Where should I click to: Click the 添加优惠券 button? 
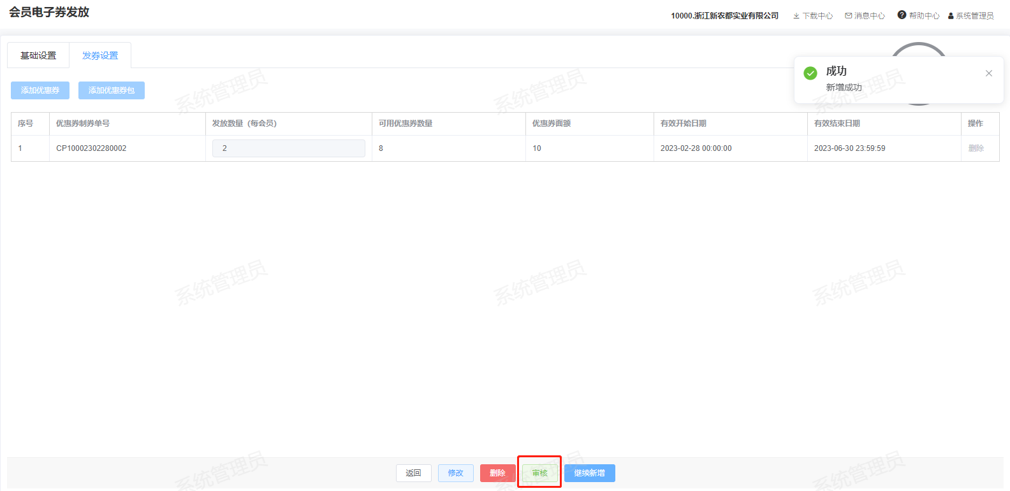pos(40,90)
